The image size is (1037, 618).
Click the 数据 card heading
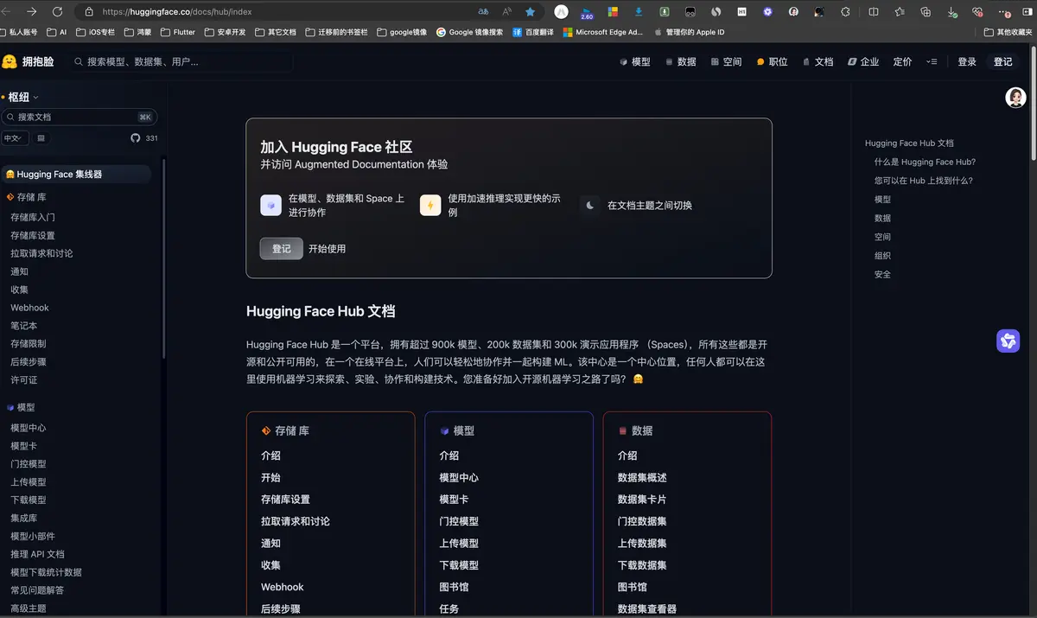pos(635,430)
